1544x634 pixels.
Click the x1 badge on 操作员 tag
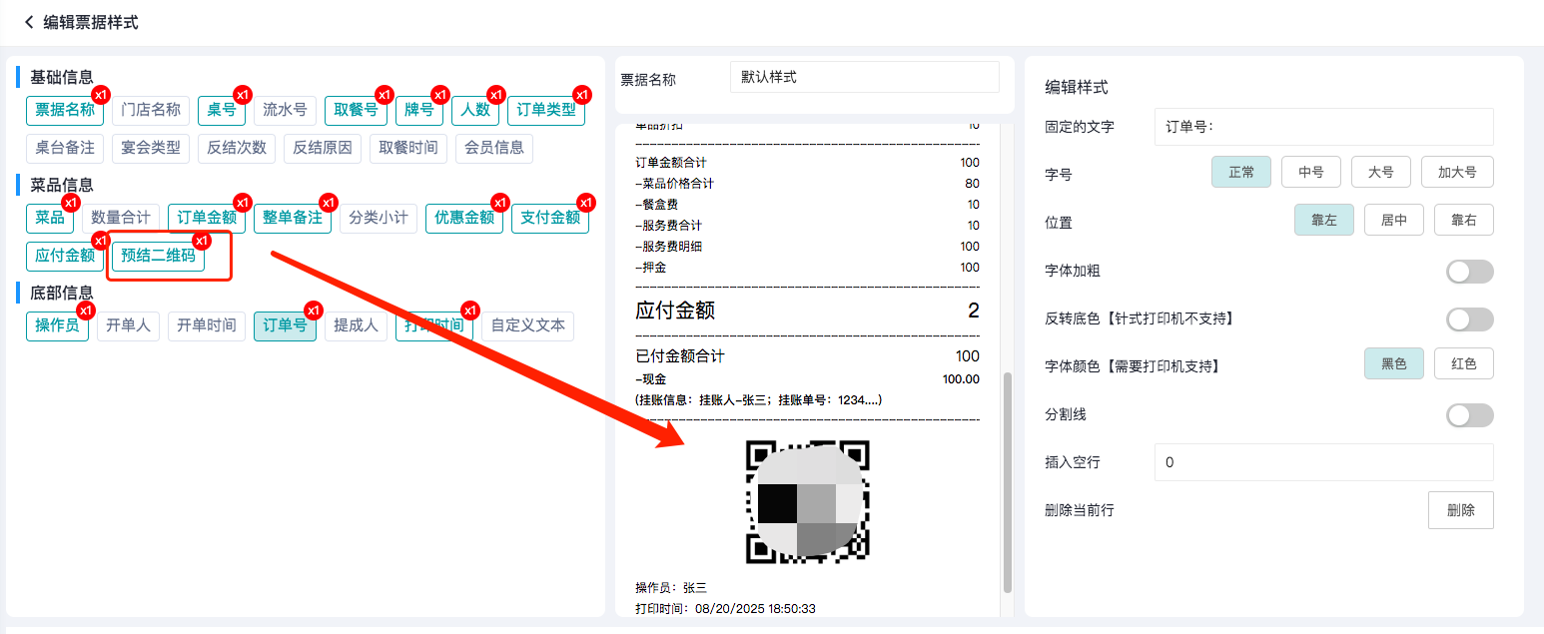point(86,311)
